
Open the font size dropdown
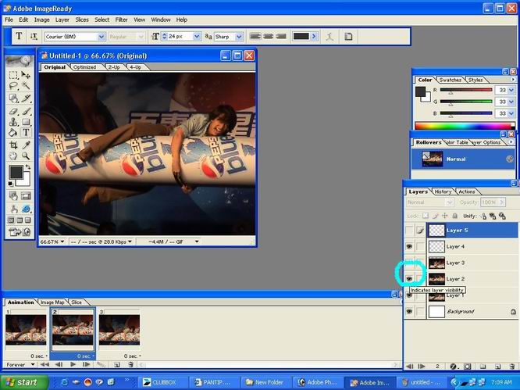point(197,36)
